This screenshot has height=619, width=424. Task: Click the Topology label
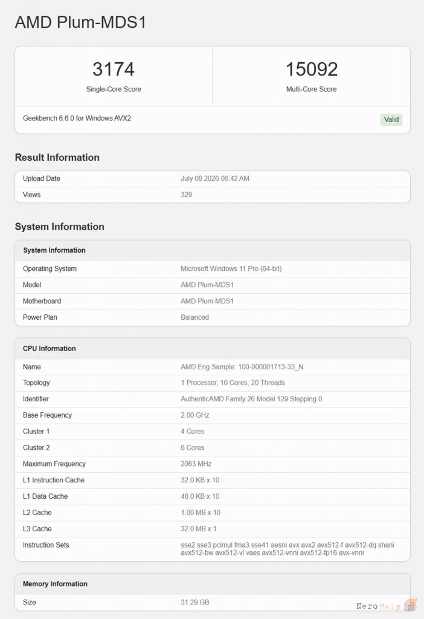[x=36, y=383]
